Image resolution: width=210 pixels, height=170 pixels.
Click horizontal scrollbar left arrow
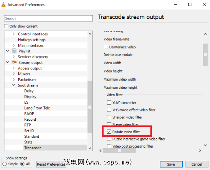101,151
